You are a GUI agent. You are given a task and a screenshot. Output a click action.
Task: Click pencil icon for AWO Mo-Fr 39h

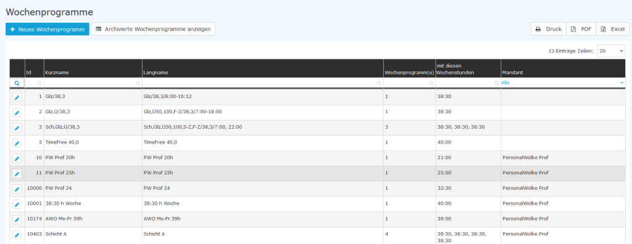click(17, 219)
